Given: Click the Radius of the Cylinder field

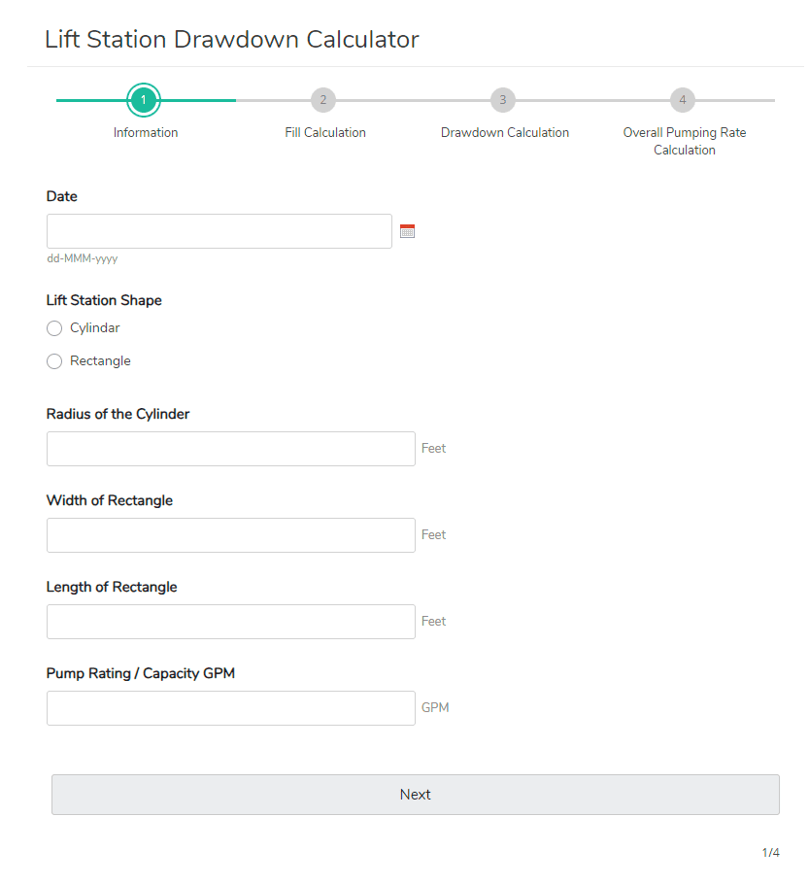Looking at the screenshot, I should (230, 448).
